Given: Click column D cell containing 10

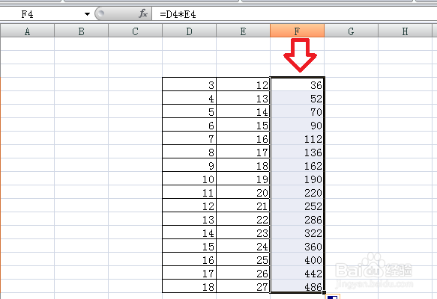Looking at the screenshot, I should pos(189,179).
